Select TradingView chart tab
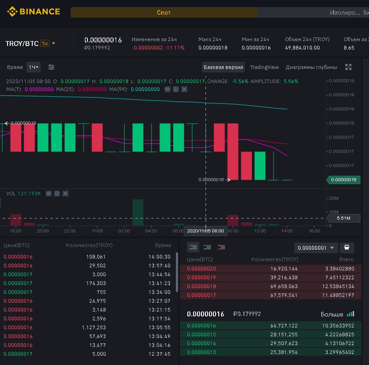Viewport: 369px width, 365px height. (x=264, y=67)
